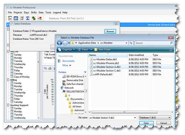Open the Days menu

point(26,12)
